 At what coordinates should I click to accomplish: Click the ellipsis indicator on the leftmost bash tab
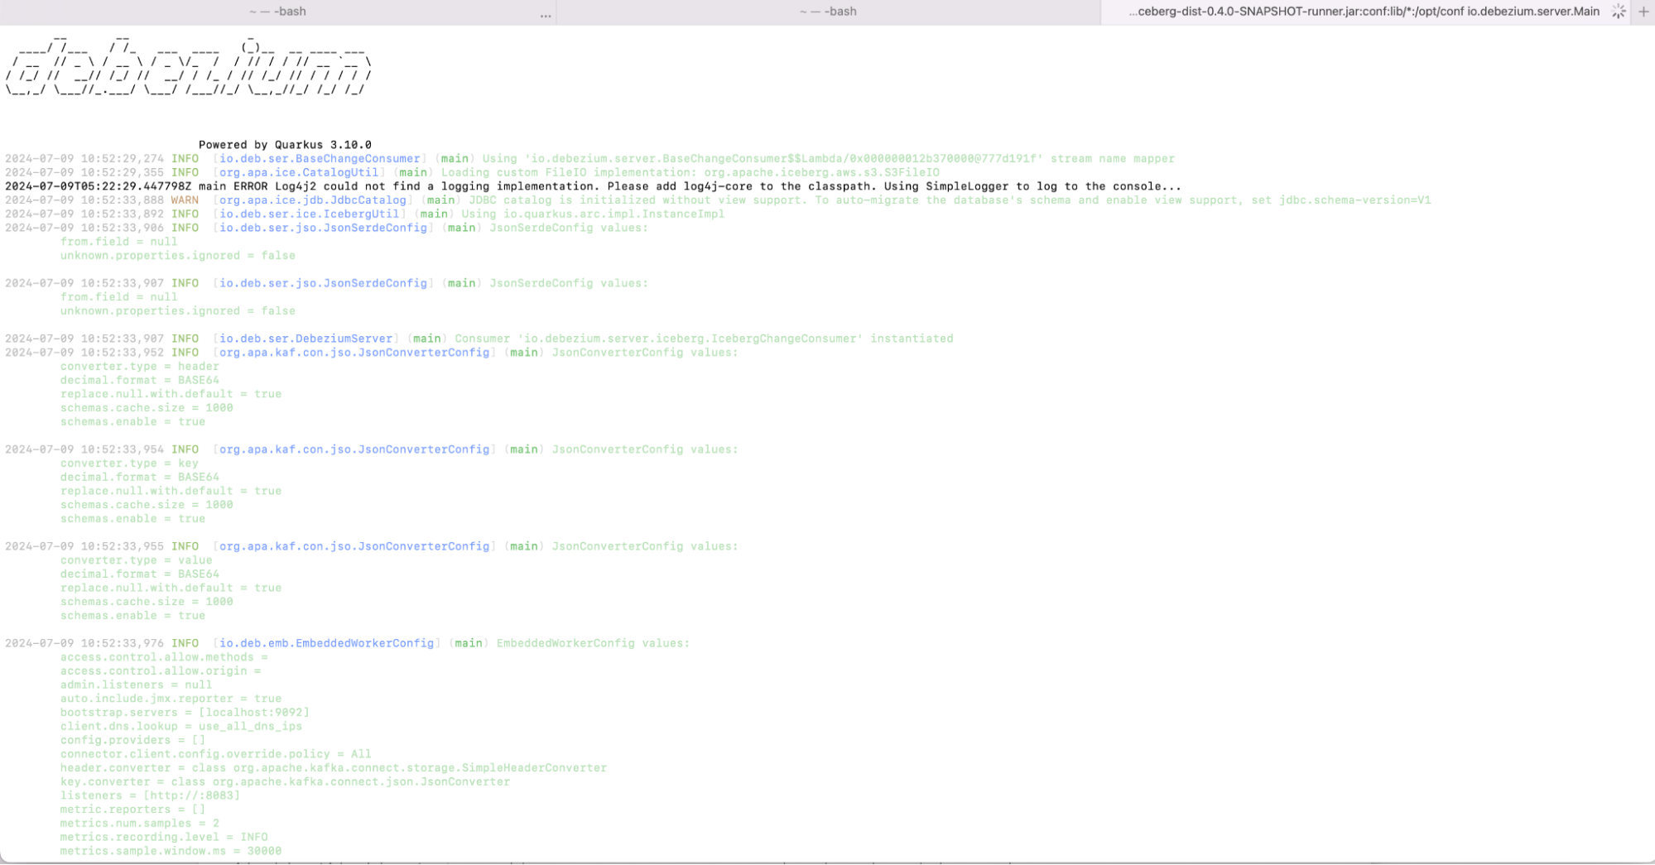tap(546, 15)
